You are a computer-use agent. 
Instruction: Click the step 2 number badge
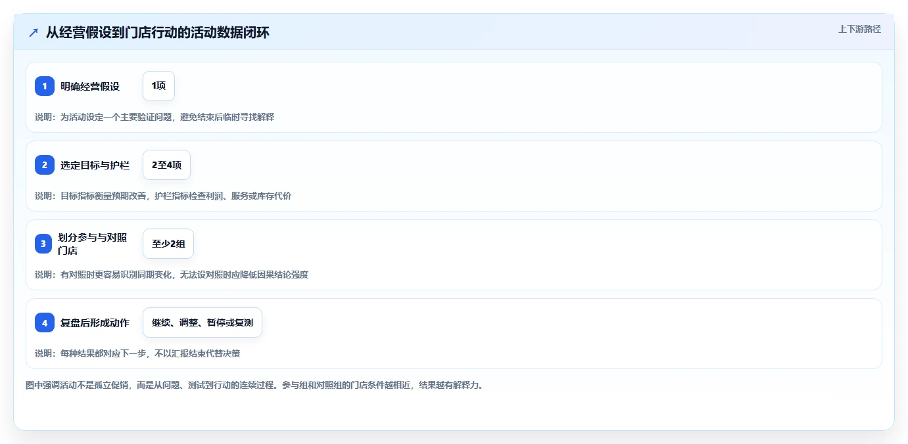coord(45,165)
